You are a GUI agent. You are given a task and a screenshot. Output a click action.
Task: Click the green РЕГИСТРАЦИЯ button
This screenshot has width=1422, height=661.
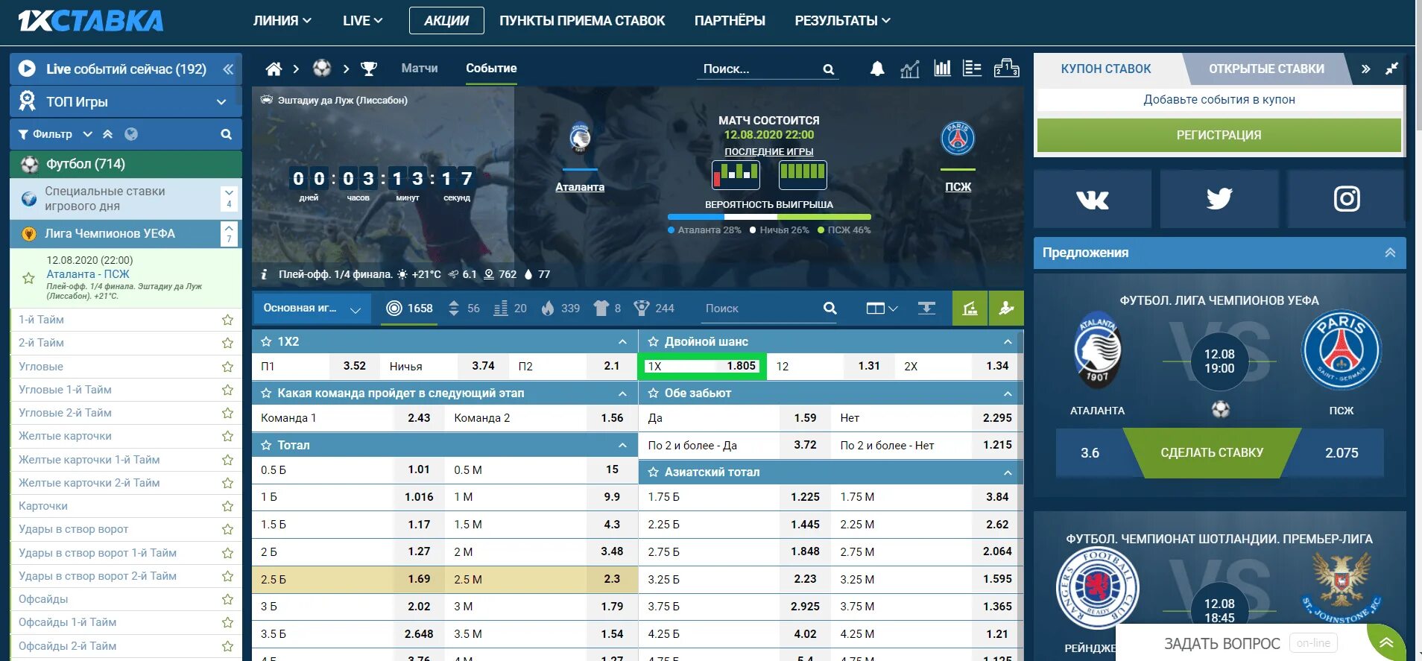1219,135
